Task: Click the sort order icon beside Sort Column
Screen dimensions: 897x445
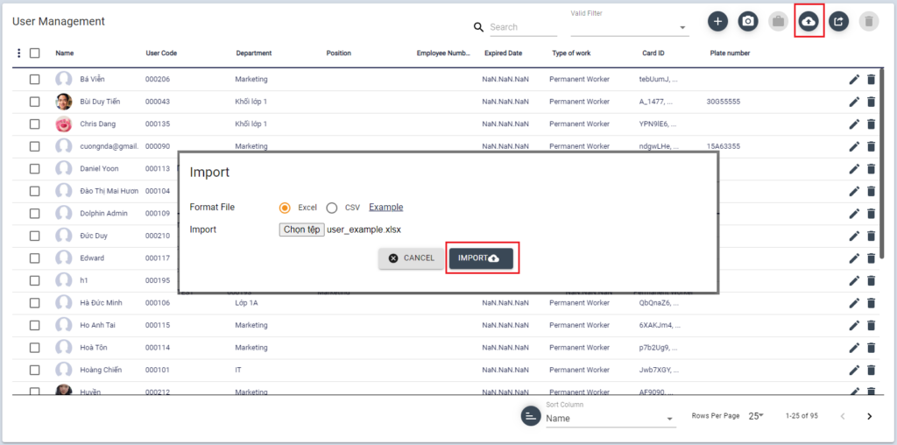Action: click(x=530, y=416)
